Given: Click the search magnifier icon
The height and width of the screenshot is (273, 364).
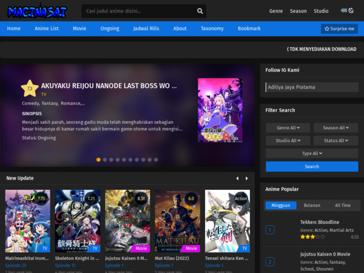Looking at the screenshot, I should [x=200, y=11].
